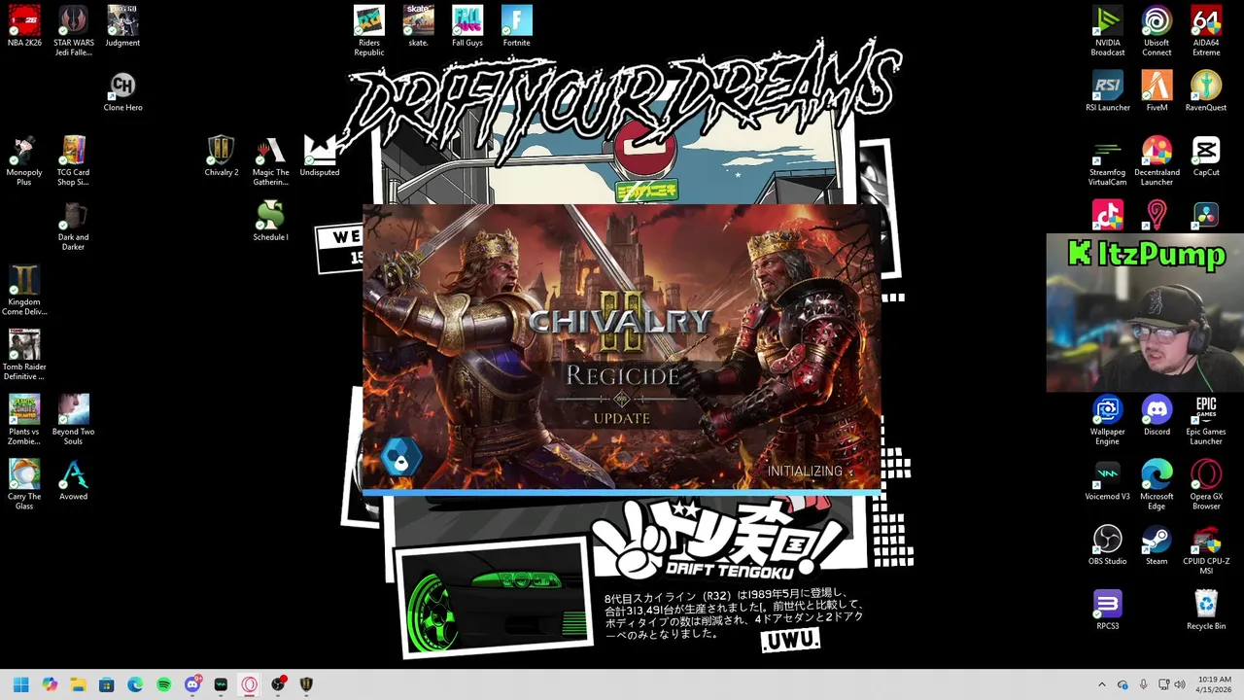1244x700 pixels.
Task: Select the DaVinci Resolve desktop icon
Action: click(1206, 215)
